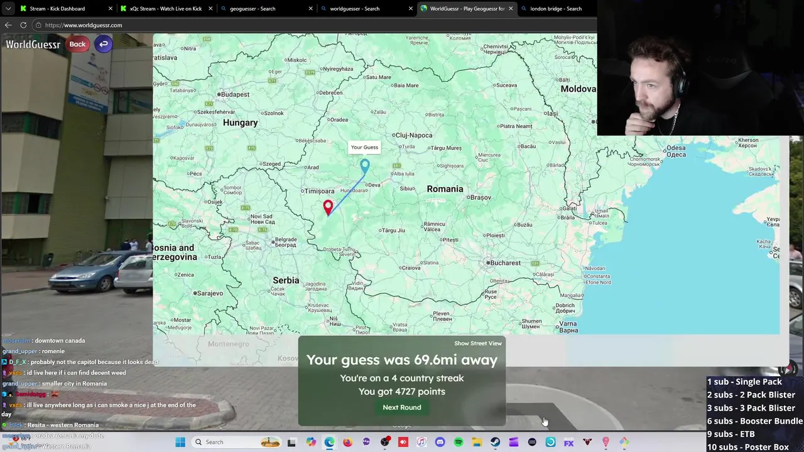The height and width of the screenshot is (452, 804).
Task: Click the Next Round button
Action: pyautogui.click(x=402, y=407)
